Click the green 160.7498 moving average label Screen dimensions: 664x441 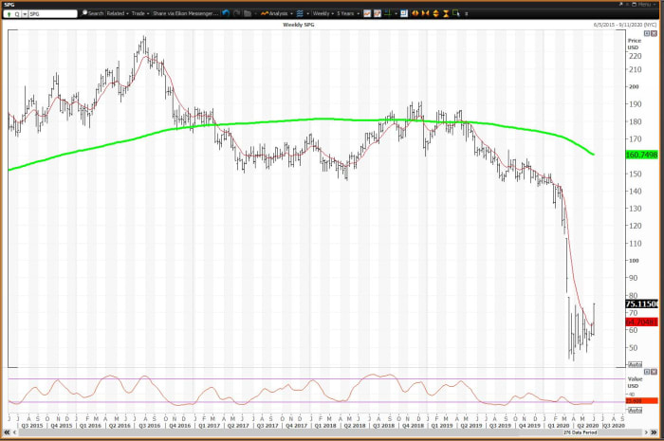tap(642, 154)
